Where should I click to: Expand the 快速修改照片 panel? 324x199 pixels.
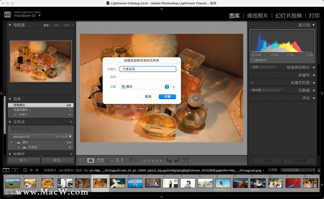pyautogui.click(x=313, y=67)
